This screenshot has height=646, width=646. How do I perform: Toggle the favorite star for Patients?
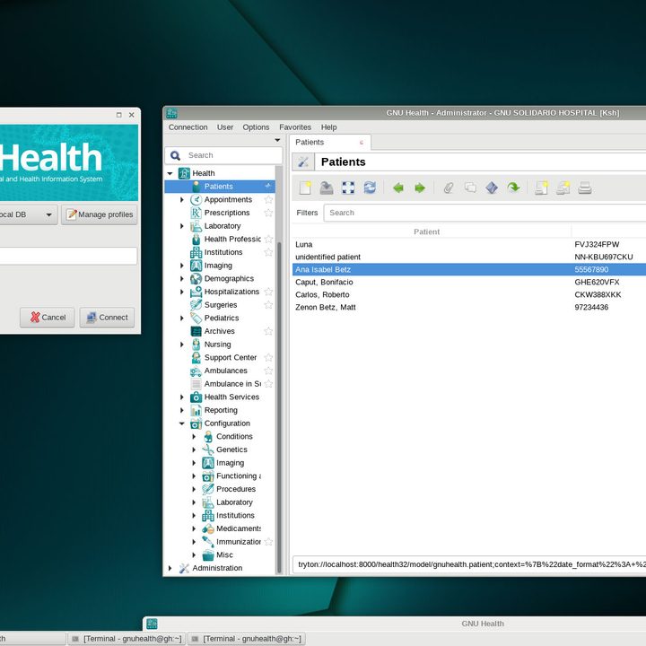click(x=268, y=187)
